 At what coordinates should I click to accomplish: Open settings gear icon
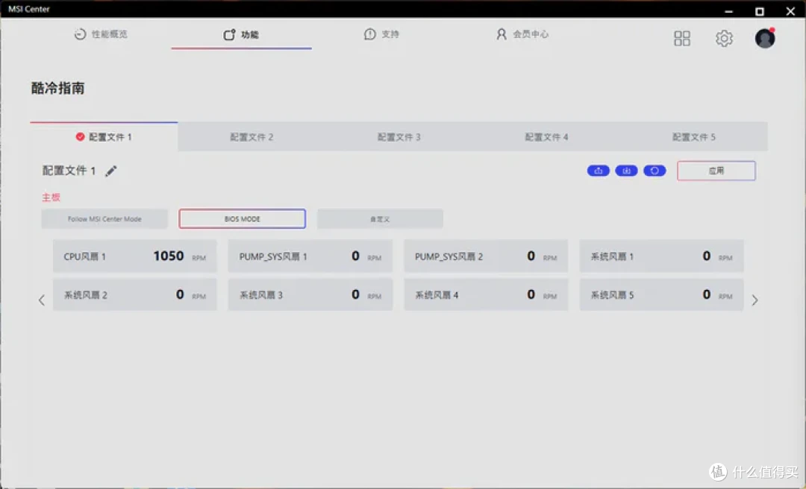(724, 38)
